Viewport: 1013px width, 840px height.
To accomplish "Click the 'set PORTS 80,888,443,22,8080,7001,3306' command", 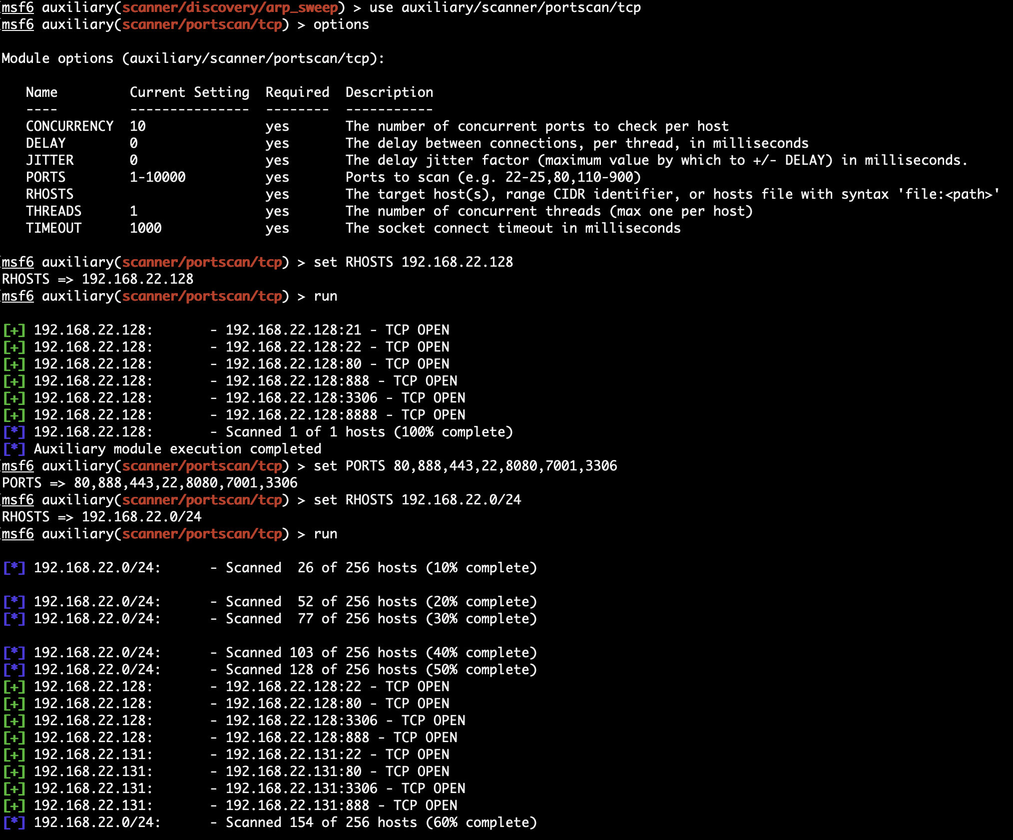I will (465, 466).
